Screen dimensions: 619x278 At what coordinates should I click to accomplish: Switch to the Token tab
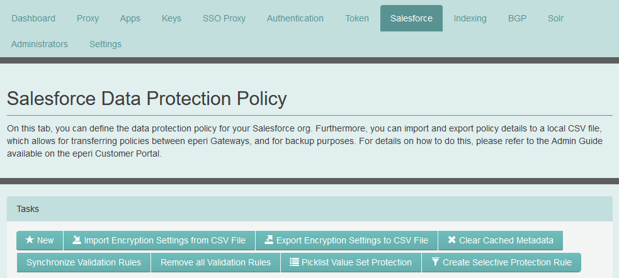pos(357,18)
